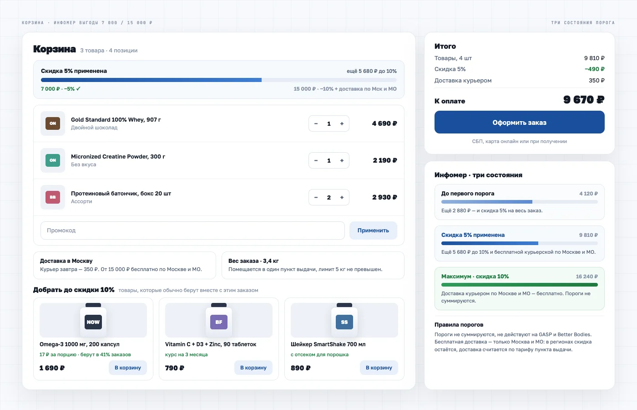Apply promo code with Применить button
The height and width of the screenshot is (410, 637).
tap(373, 231)
